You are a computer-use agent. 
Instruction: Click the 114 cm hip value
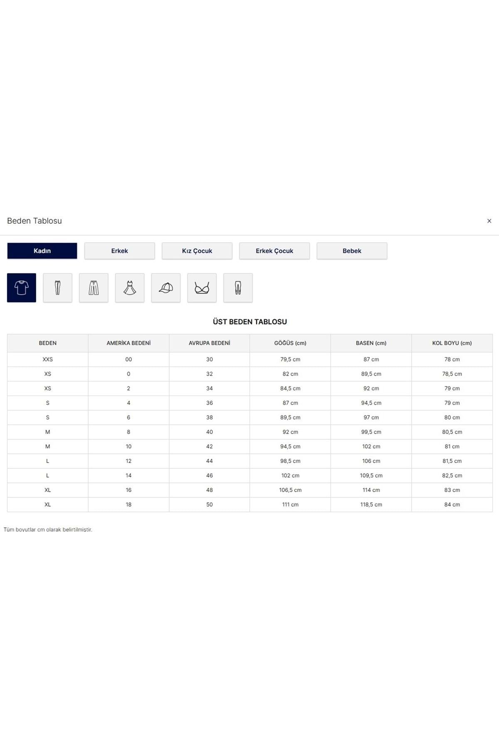coord(371,490)
